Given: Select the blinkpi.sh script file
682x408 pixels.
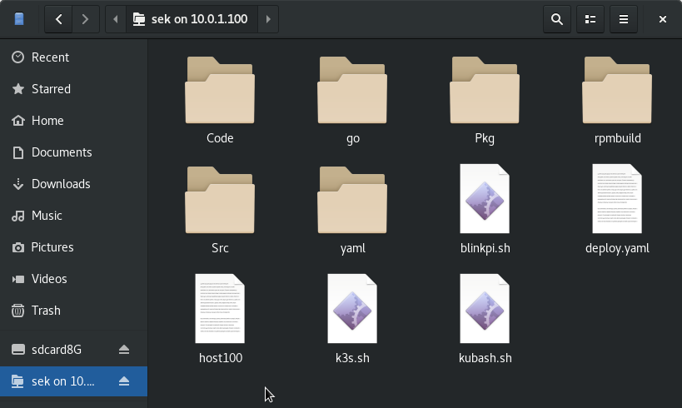Looking at the screenshot, I should click(x=485, y=200).
